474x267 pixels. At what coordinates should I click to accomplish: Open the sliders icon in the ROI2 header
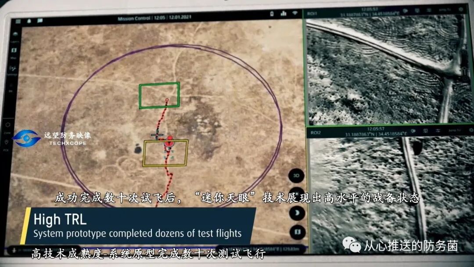click(x=438, y=130)
